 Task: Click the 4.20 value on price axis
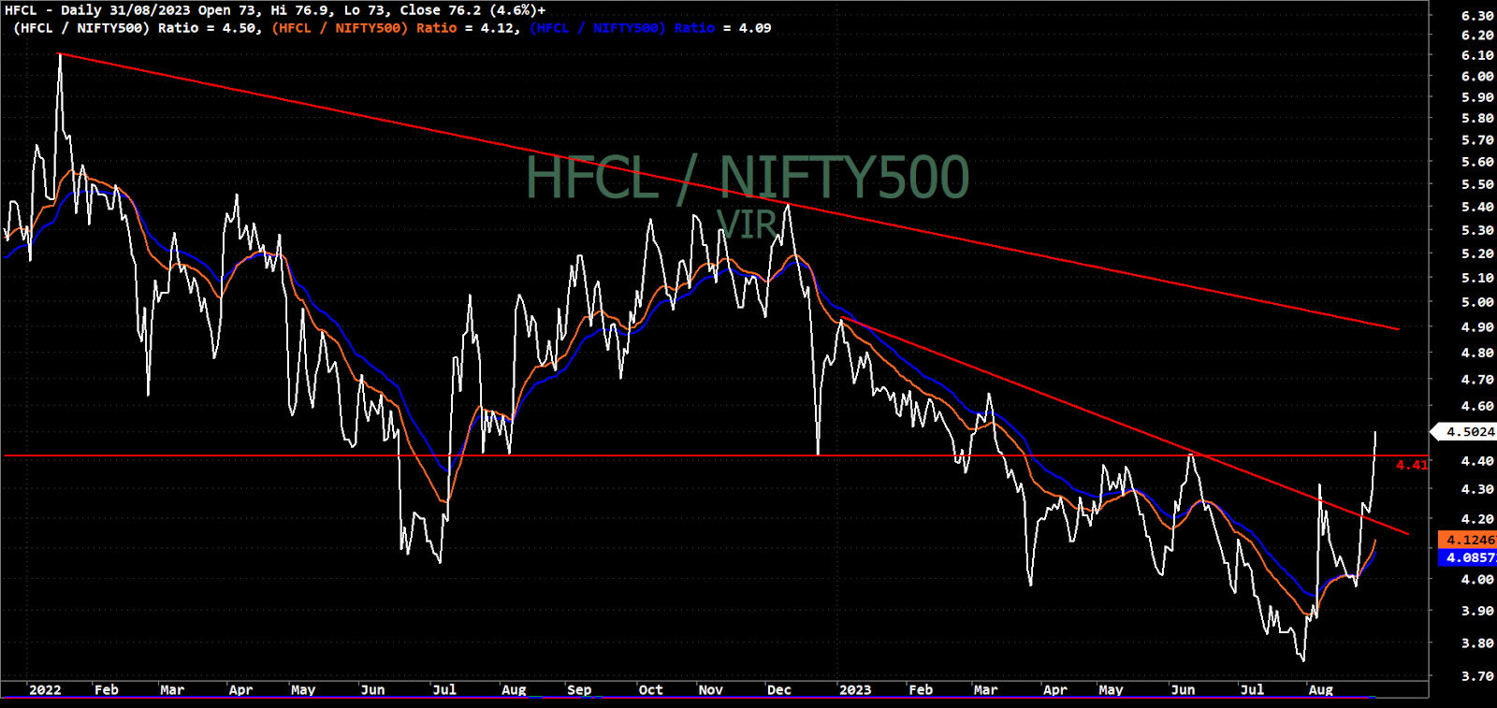[1477, 519]
